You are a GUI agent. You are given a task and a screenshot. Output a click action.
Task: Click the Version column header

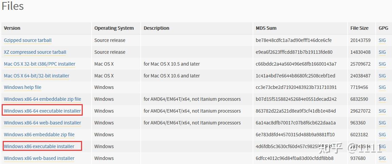[x=12, y=28]
